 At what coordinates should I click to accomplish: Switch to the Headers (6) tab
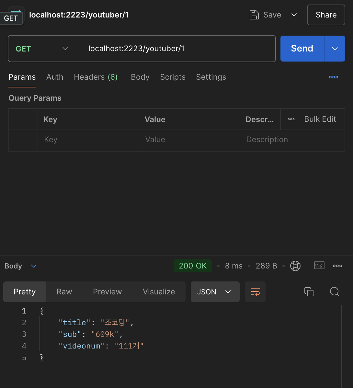(96, 77)
